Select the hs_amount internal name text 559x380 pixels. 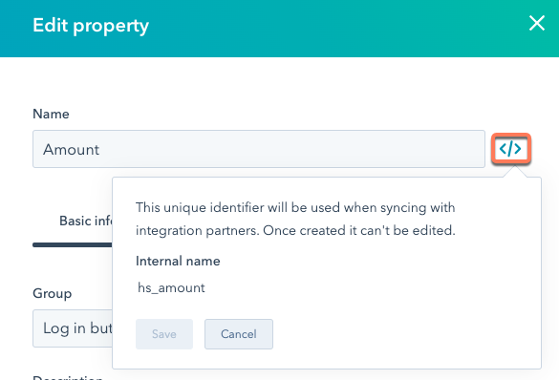171,287
